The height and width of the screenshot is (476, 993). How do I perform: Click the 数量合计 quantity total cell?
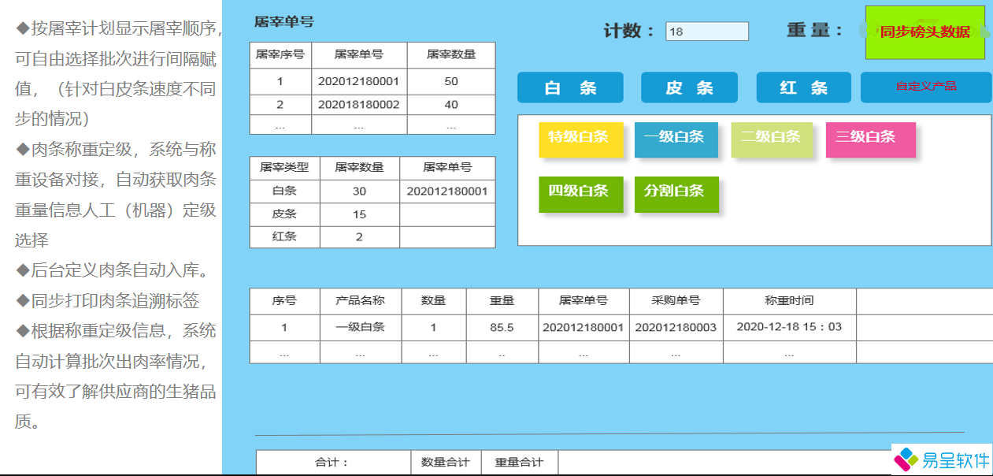446,463
